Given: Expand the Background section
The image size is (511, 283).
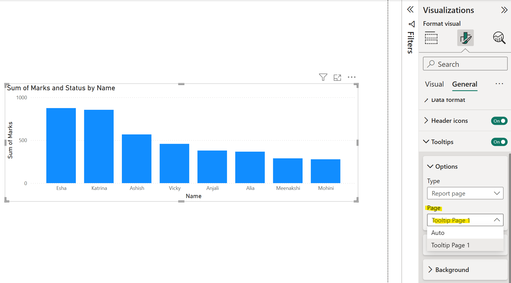Looking at the screenshot, I should [451, 270].
